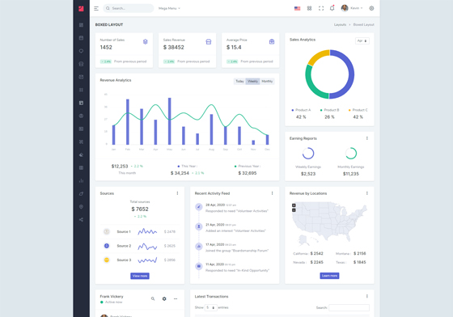Click the $ 2542 California revenue value
This screenshot has height=317, width=453.
click(317, 253)
